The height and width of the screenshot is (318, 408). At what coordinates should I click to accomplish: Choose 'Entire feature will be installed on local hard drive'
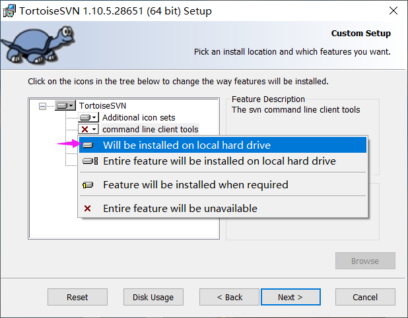pyautogui.click(x=222, y=161)
